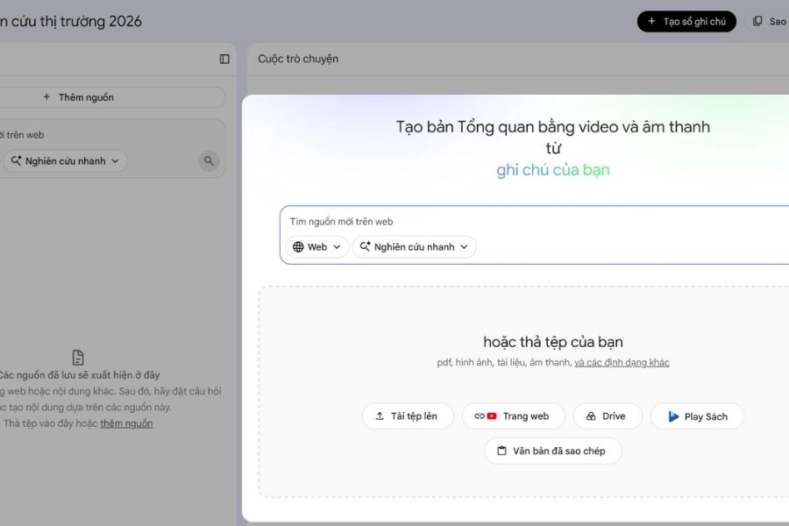Click the 'Tạo bản Tổng quan bằng video và âm thanh' heading
Viewport: 789px width, 526px height.
(553, 127)
